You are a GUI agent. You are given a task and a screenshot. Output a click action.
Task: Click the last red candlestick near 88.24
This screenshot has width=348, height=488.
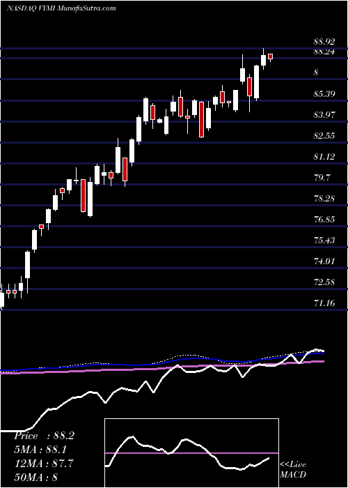pos(270,56)
